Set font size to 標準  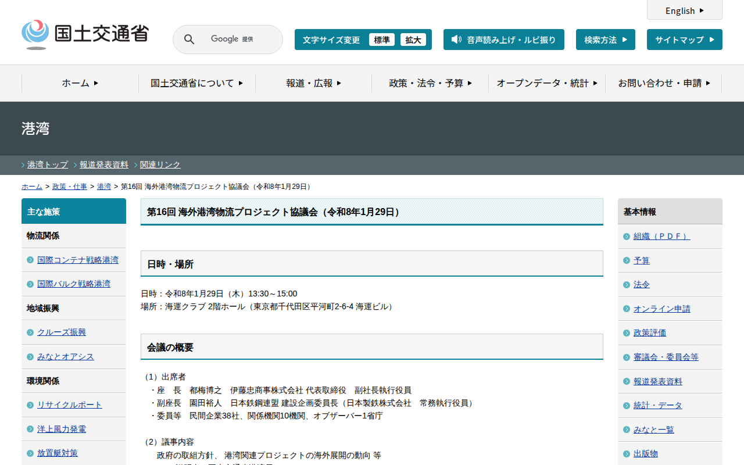click(x=381, y=40)
